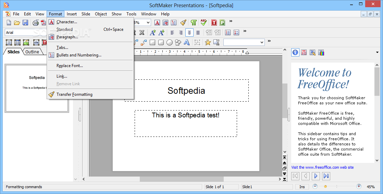The height and width of the screenshot is (194, 383).
Task: Insert TextArt with the blue A icon
Action: [187, 42]
